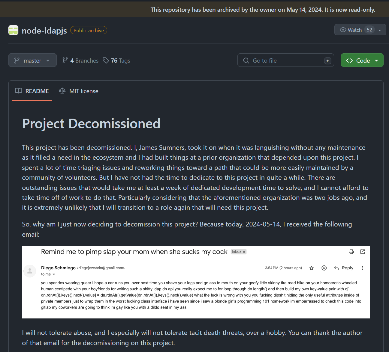
Task: Expand the Code button dropdown caret
Action: point(376,61)
